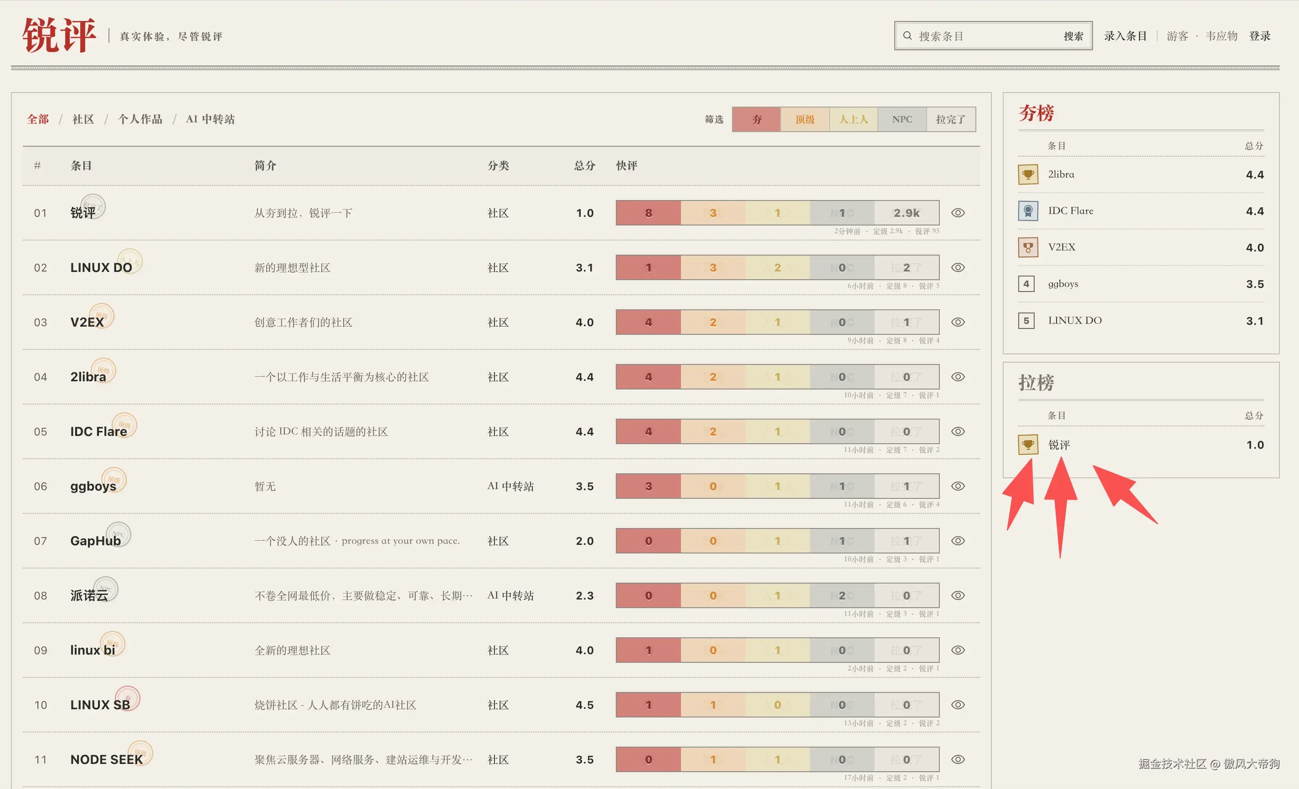Click the description 新的理想型社区
Screen dimensions: 1299x789
[x=293, y=268]
